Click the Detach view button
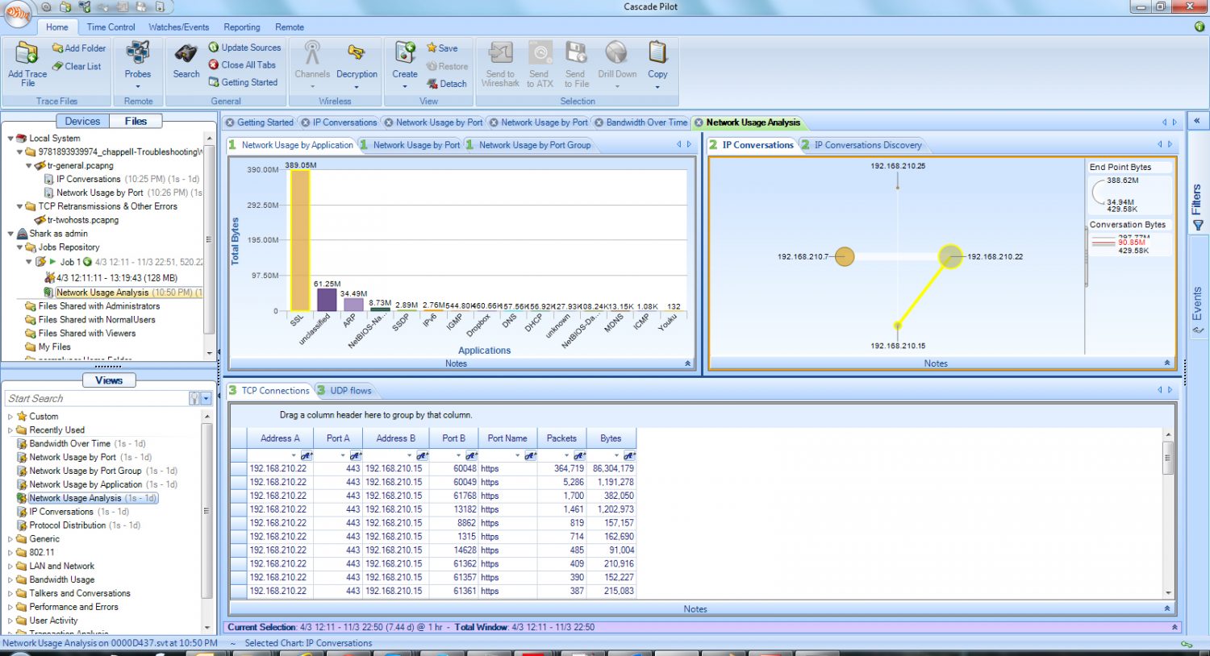This screenshot has height=656, width=1210. 447,84
